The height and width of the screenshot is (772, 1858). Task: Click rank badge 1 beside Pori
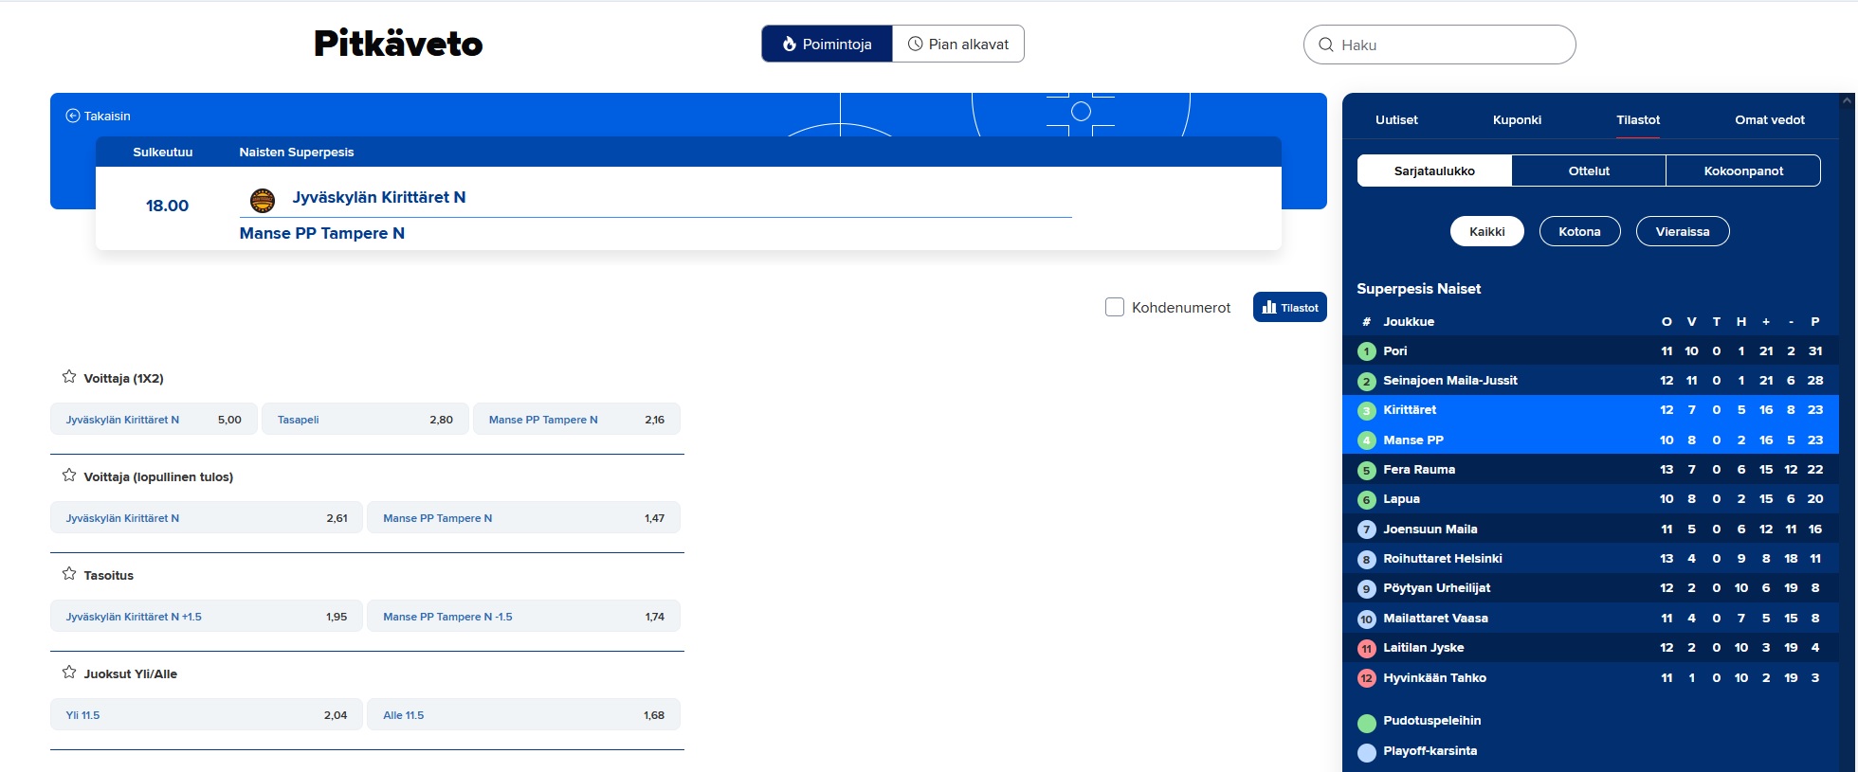coord(1366,351)
